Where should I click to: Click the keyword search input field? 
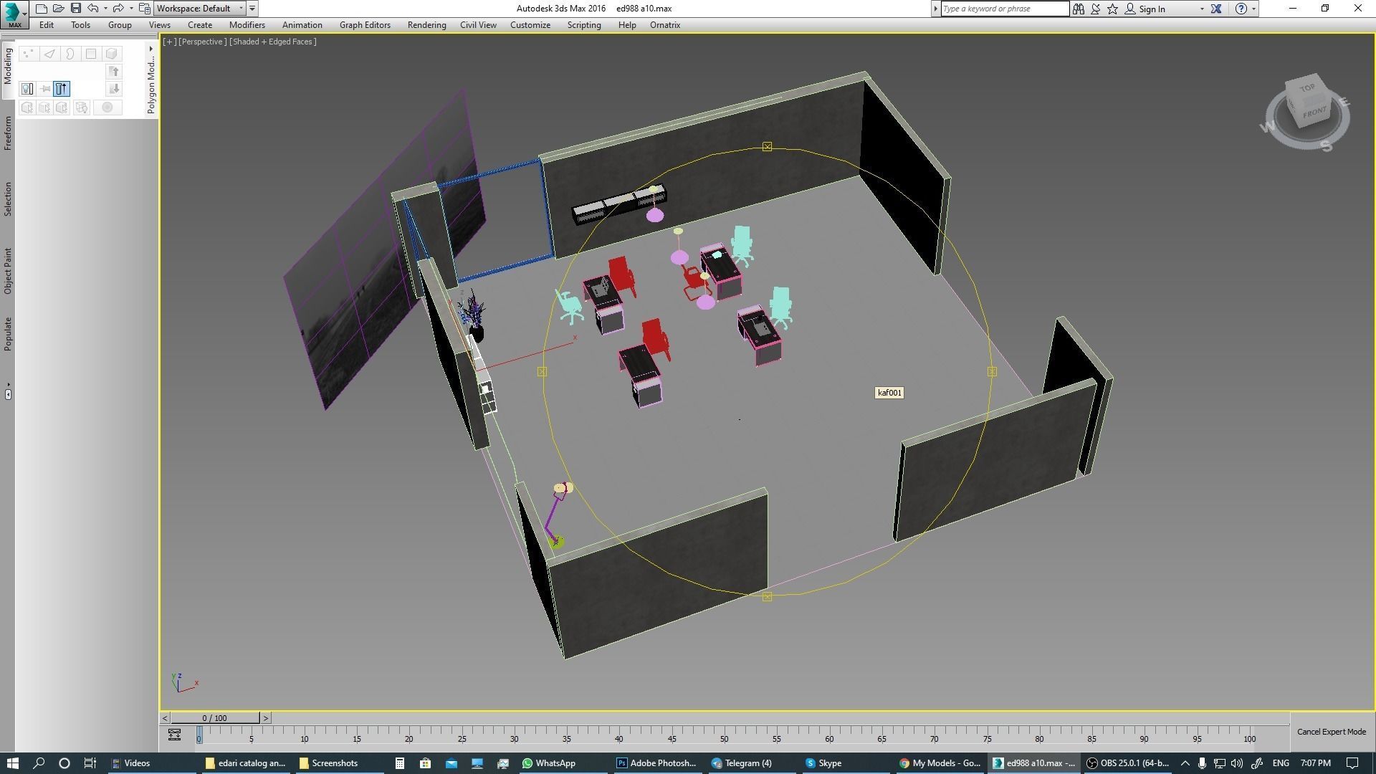coord(1004,9)
